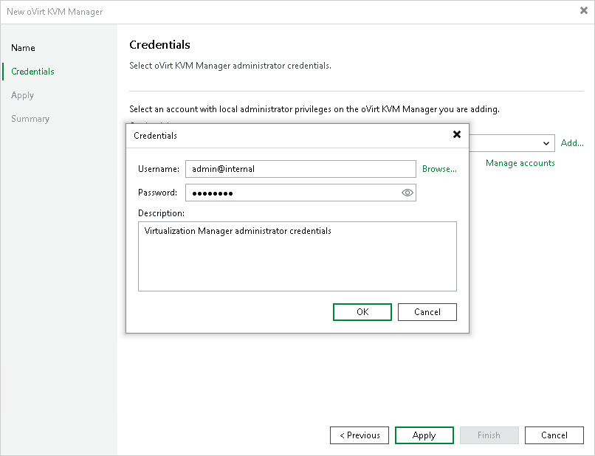Dismiss the dialog with Cancel
This screenshot has width=595, height=456.
click(x=427, y=311)
